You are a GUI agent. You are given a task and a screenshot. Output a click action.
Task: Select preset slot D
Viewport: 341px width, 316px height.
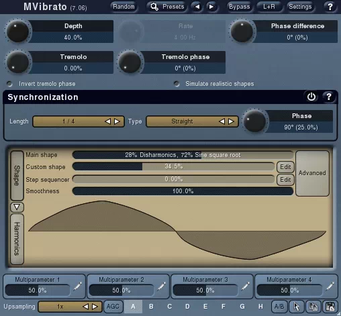pos(187,307)
